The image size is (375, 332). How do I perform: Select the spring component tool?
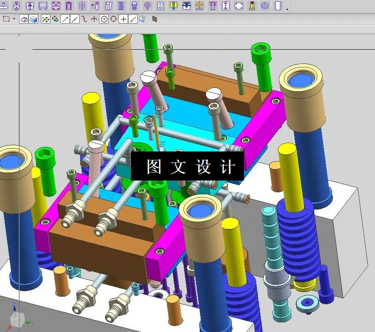(121, 6)
